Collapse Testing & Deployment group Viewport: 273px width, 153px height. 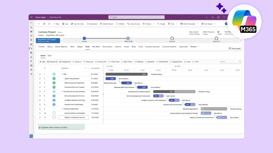pos(62,109)
